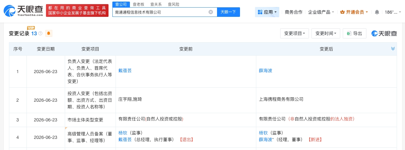Expand table with the blue double-chevron icon
The image size is (405, 150).
[x=393, y=49]
